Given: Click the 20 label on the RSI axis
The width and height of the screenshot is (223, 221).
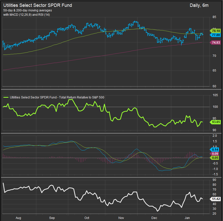Looking at the screenshot, I should tap(214, 214).
